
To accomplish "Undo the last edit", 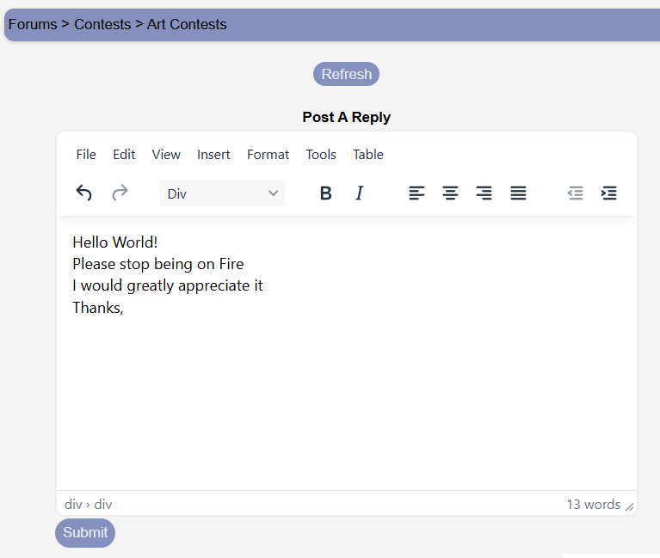I will click(x=83, y=193).
